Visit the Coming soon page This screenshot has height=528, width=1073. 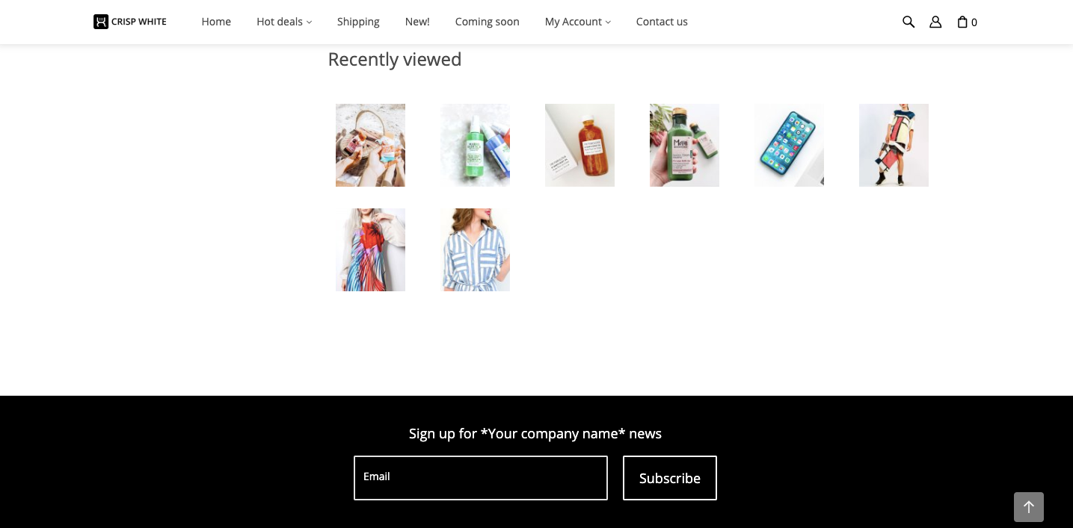click(x=487, y=22)
